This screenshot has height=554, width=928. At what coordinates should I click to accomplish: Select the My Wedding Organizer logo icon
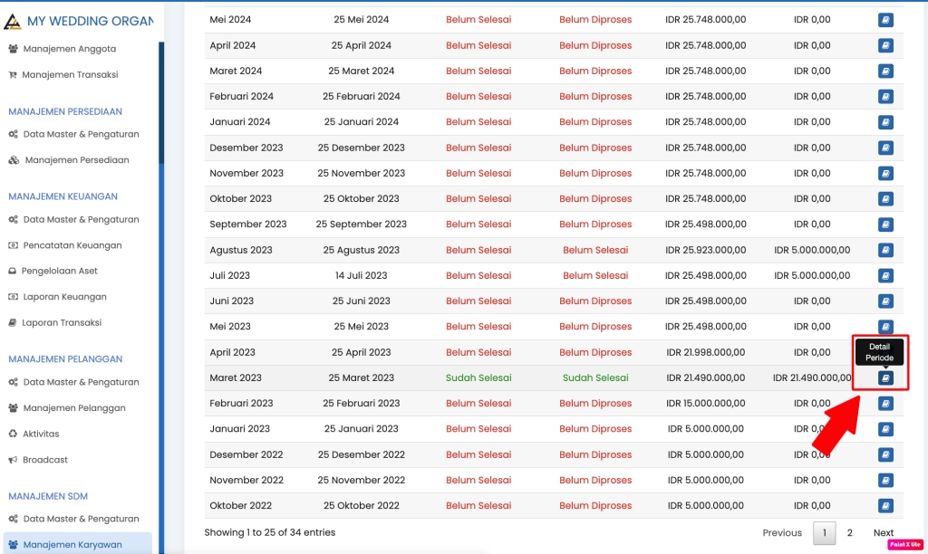13,20
